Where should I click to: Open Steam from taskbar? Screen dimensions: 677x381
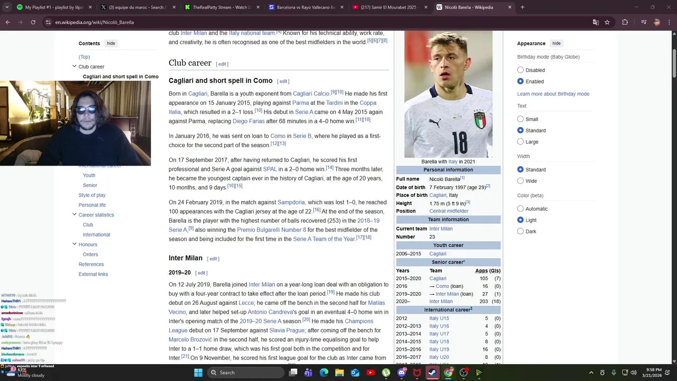tap(433, 373)
